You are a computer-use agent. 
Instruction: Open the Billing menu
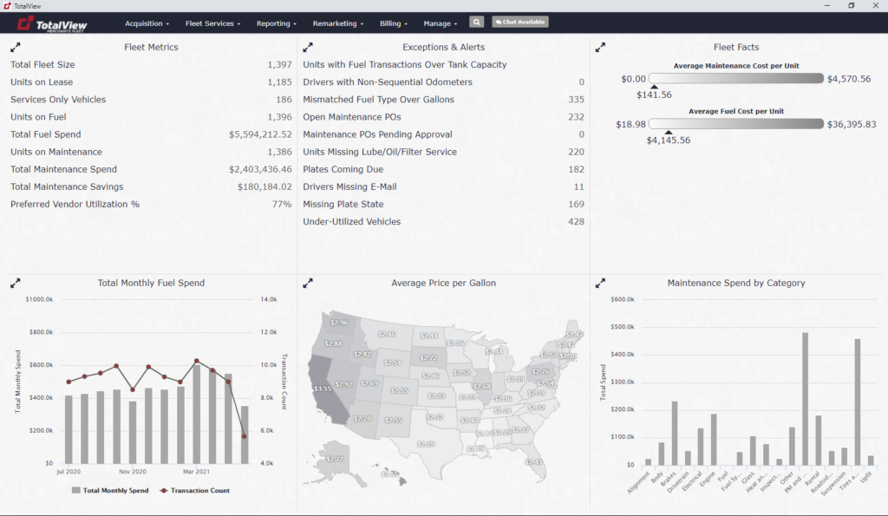click(394, 23)
